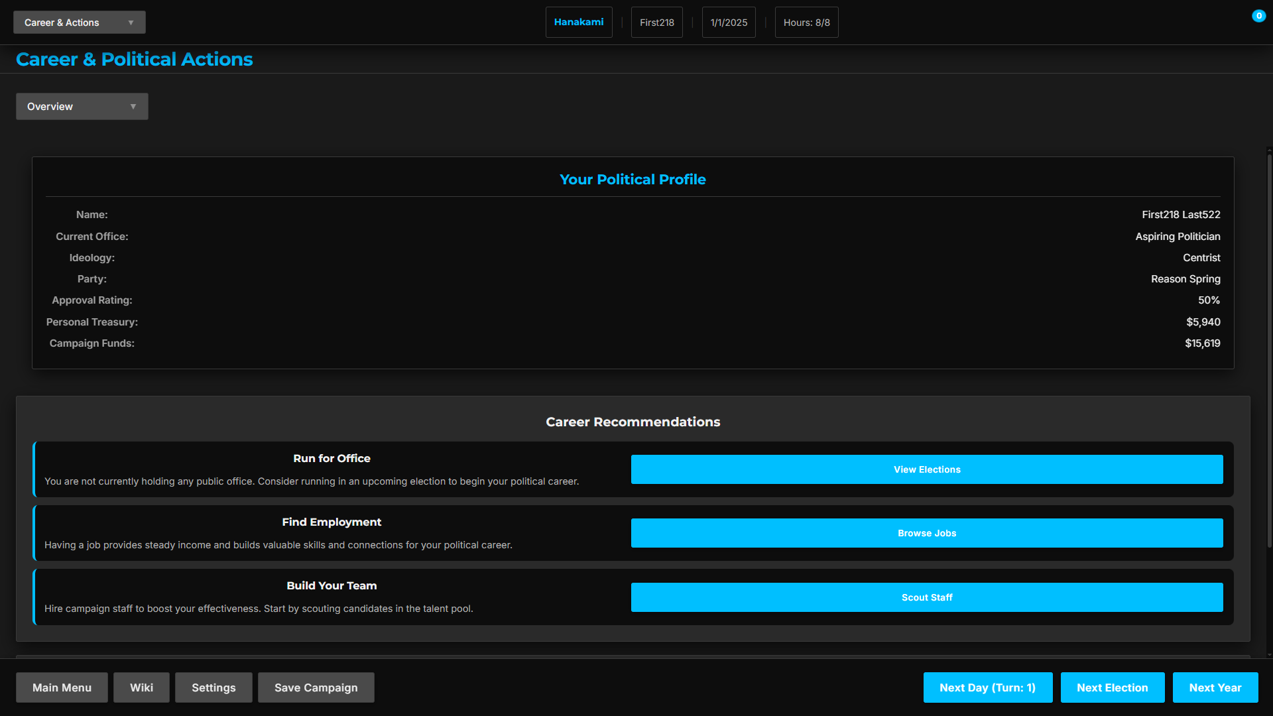Click the Scout Staff button
The width and height of the screenshot is (1273, 716).
tap(926, 597)
